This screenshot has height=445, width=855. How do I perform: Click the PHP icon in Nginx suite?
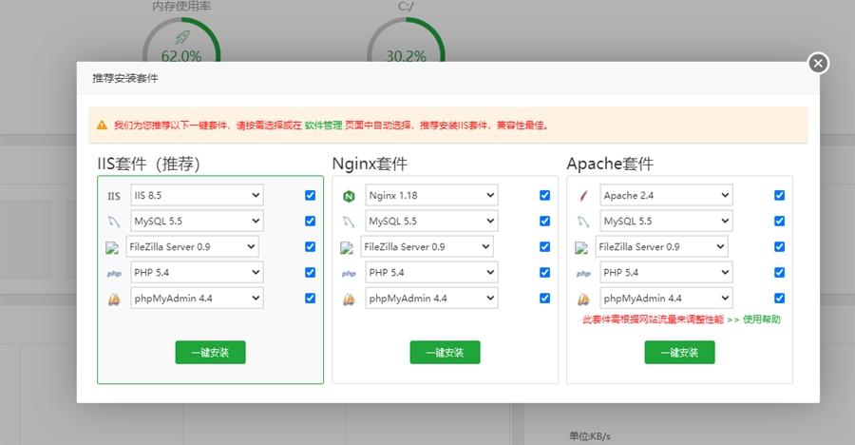[x=348, y=273]
